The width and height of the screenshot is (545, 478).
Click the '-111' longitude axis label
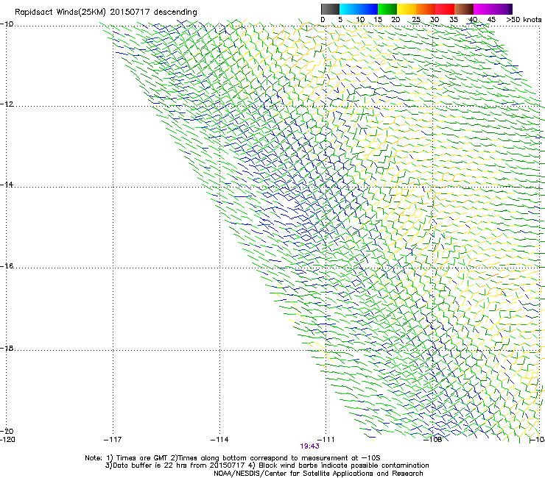(326, 440)
